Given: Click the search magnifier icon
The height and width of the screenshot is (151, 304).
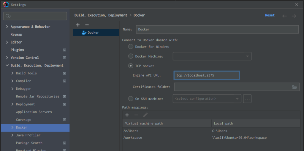Looking at the screenshot, I should [x=8, y=16].
